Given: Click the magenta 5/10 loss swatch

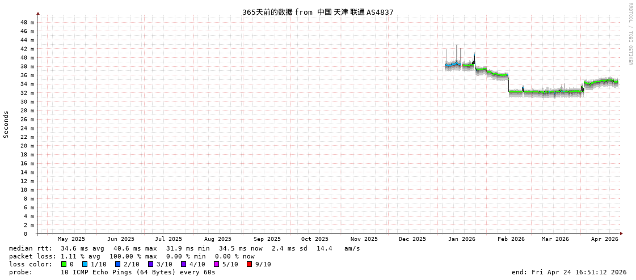Looking at the screenshot, I should [x=217, y=264].
